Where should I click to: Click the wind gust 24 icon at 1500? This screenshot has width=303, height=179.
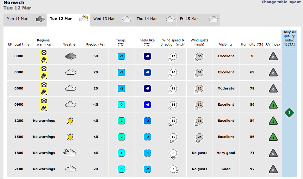pos(199,137)
